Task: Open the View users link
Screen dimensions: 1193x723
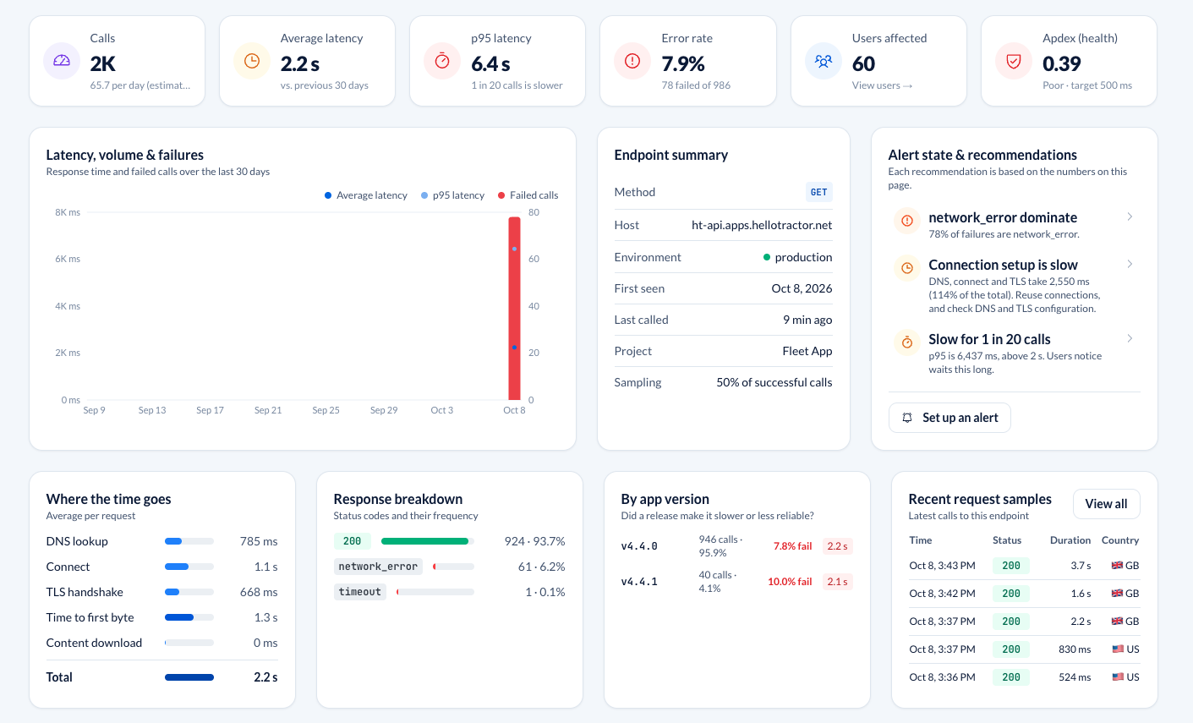Action: tap(883, 85)
